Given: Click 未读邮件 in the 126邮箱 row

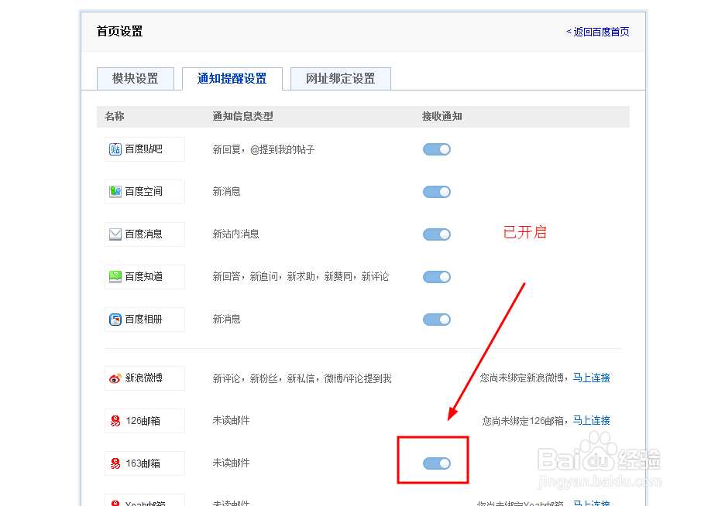Looking at the screenshot, I should click(231, 420).
